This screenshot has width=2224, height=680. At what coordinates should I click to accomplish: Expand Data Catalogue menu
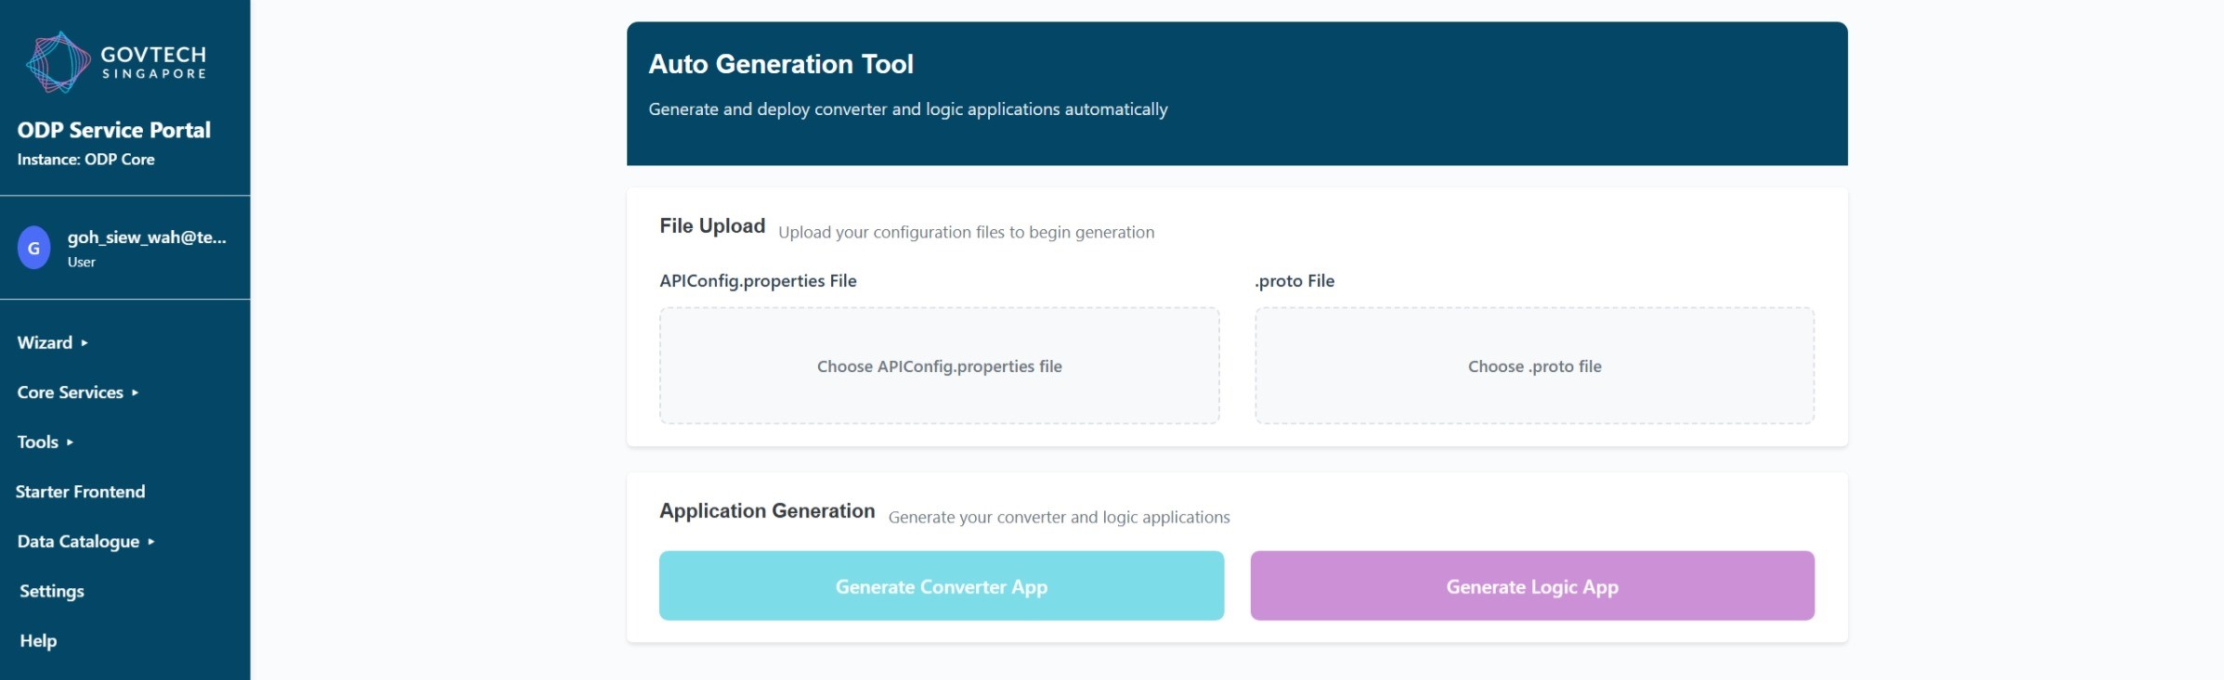[x=85, y=542]
